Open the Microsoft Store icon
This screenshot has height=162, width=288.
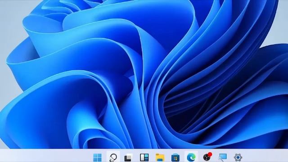tap(175, 158)
